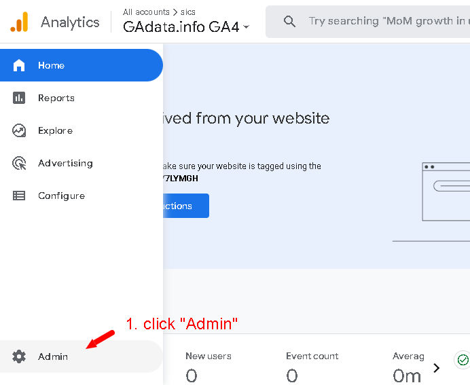This screenshot has height=385, width=470.
Task: Click the Google Analytics logo icon
Action: (x=19, y=22)
